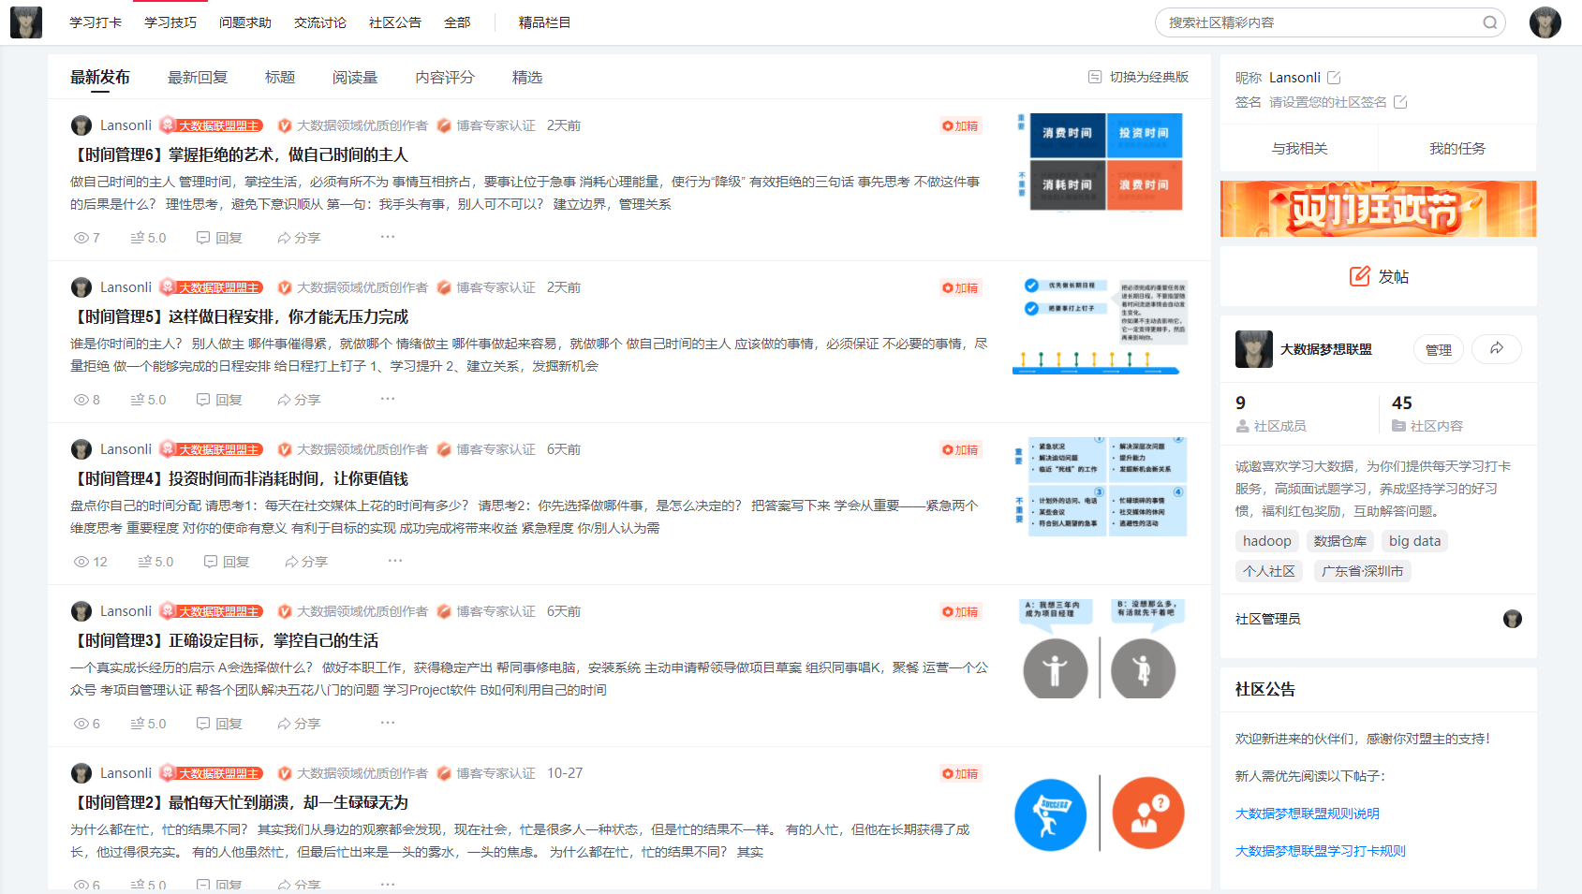
Task: Open post 【时间管理6】掌握拒绝的艺术
Action: coord(240,154)
